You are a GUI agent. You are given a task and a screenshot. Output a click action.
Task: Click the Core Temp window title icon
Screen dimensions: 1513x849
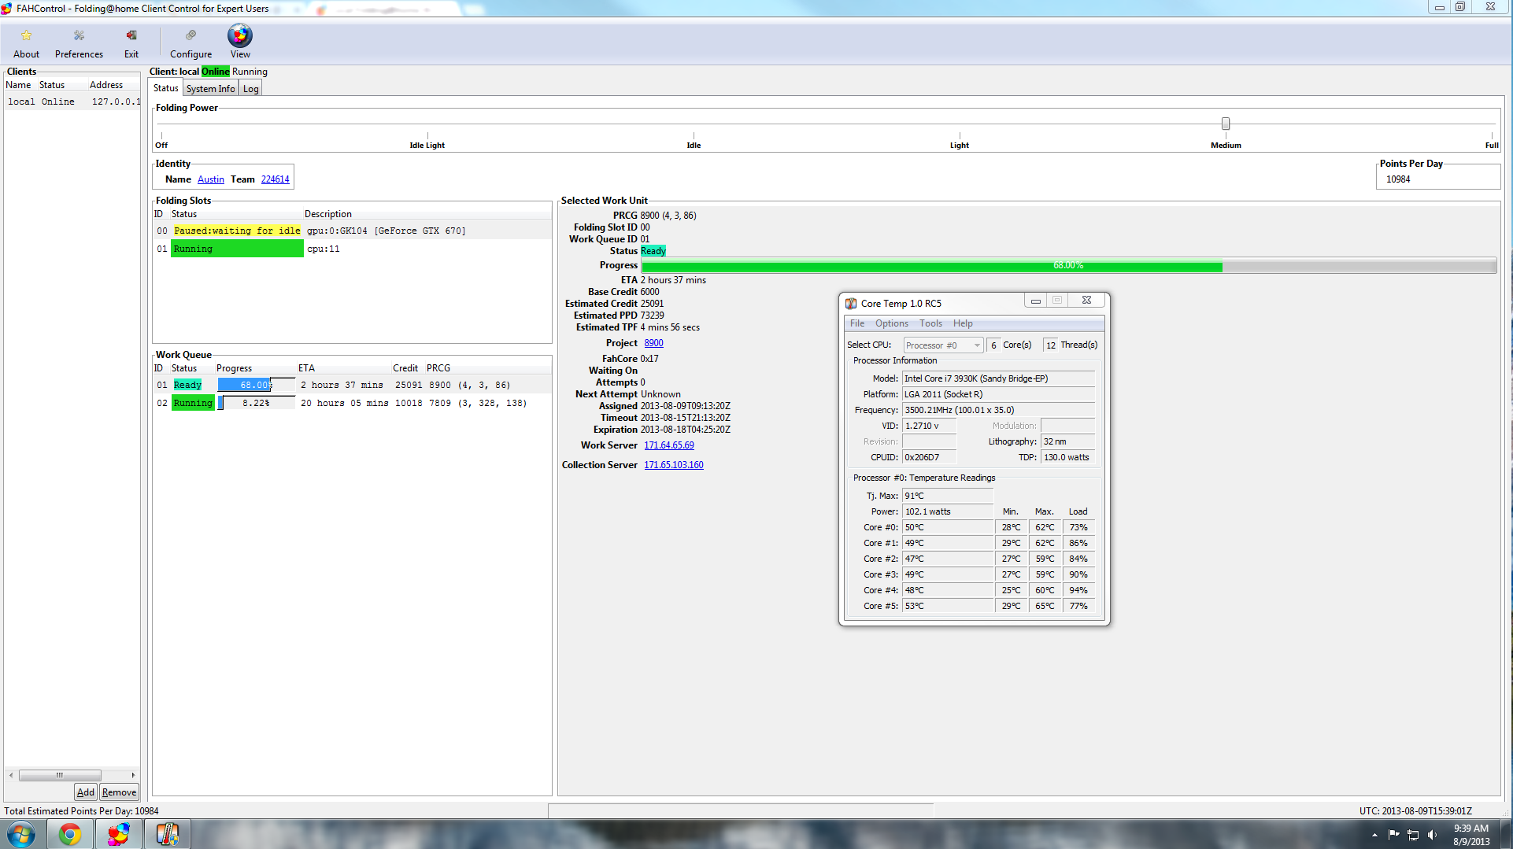click(851, 303)
